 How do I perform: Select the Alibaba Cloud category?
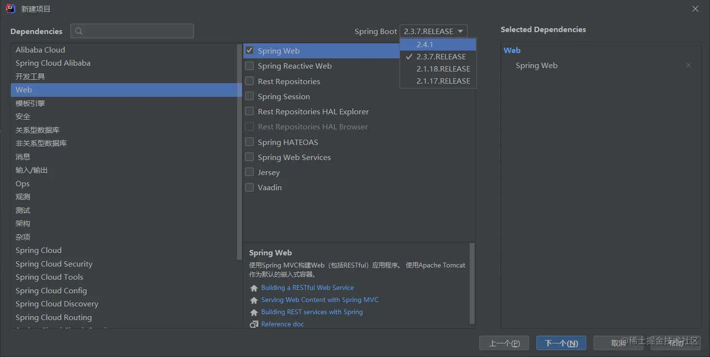(x=126, y=50)
